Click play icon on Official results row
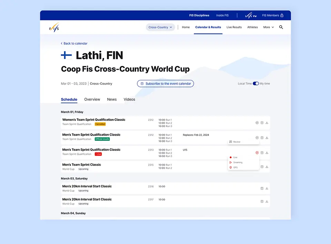The width and height of the screenshot is (331, 244). point(257,137)
